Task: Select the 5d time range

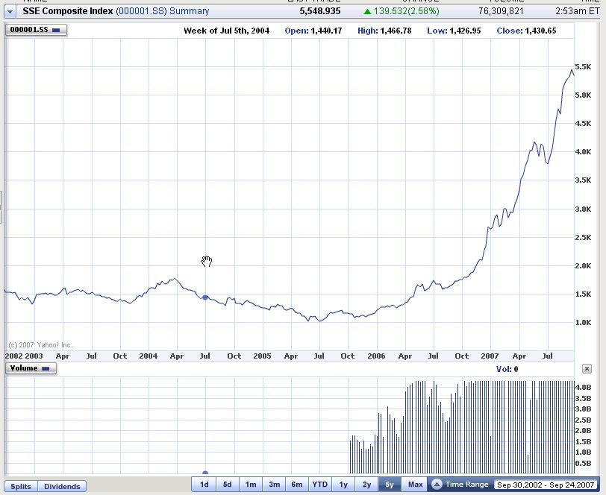Action: (227, 484)
